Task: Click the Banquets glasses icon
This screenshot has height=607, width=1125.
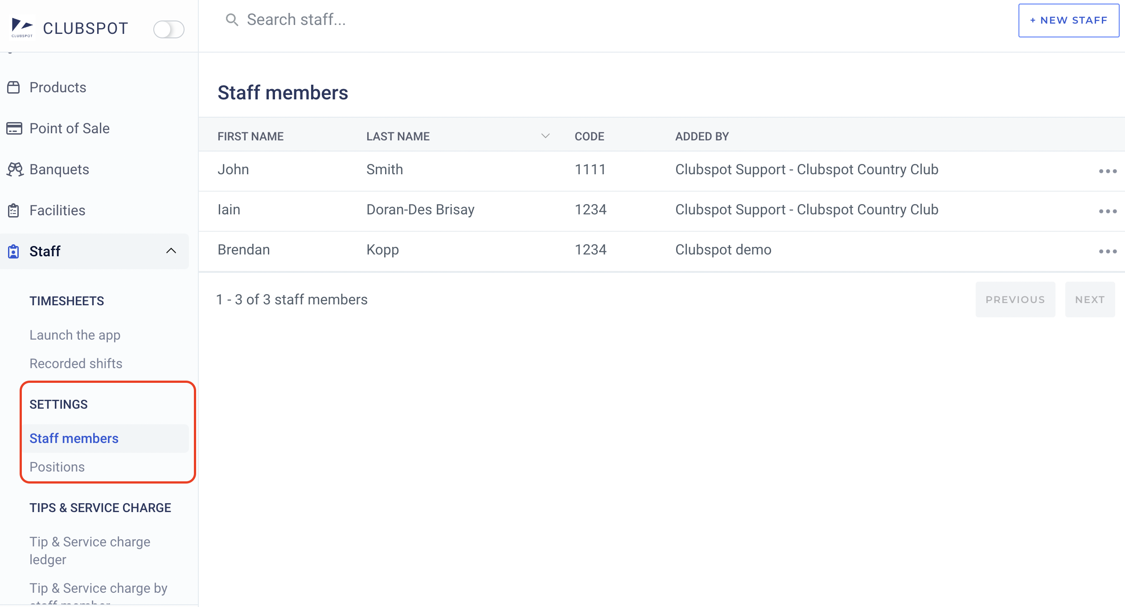Action: coord(15,169)
